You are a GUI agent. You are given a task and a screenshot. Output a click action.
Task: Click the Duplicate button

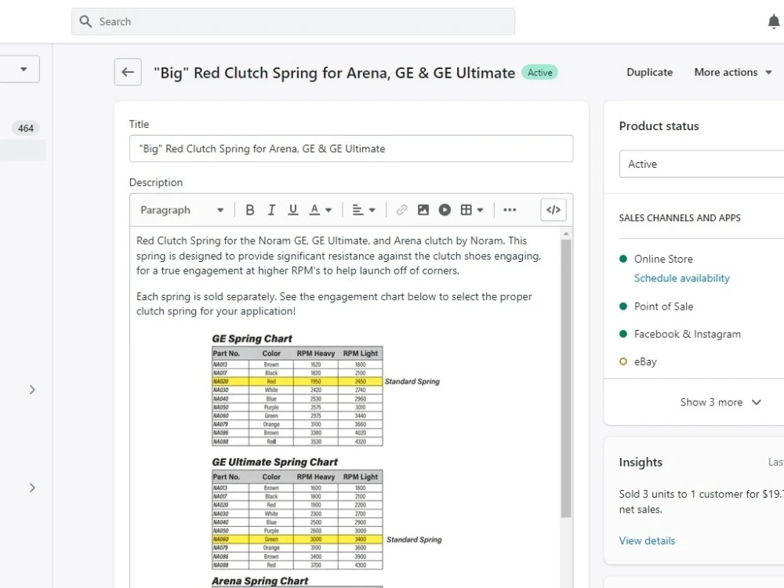tap(649, 72)
